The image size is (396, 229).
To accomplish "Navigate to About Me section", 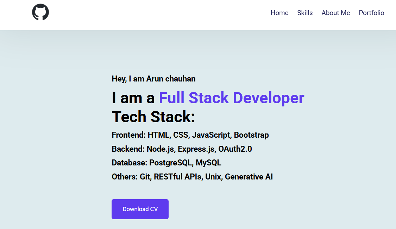I will (336, 13).
